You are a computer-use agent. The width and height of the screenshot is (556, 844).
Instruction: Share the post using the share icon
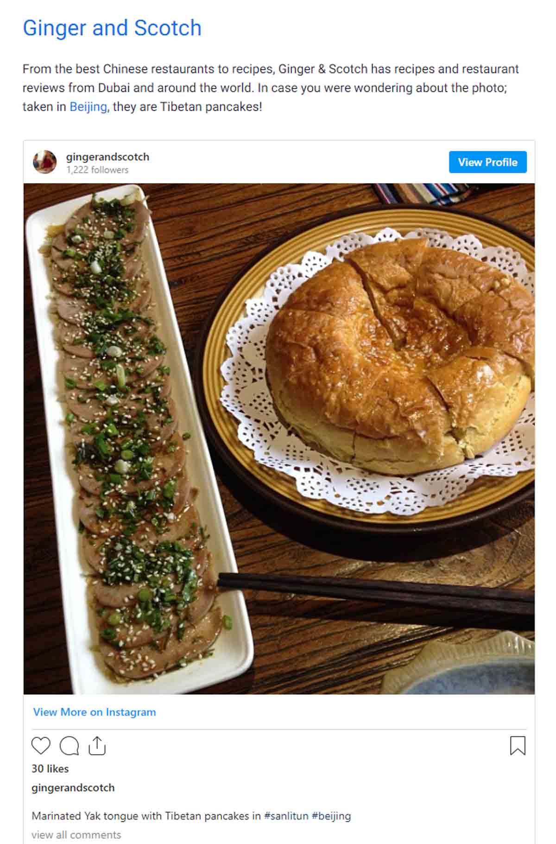tap(97, 746)
